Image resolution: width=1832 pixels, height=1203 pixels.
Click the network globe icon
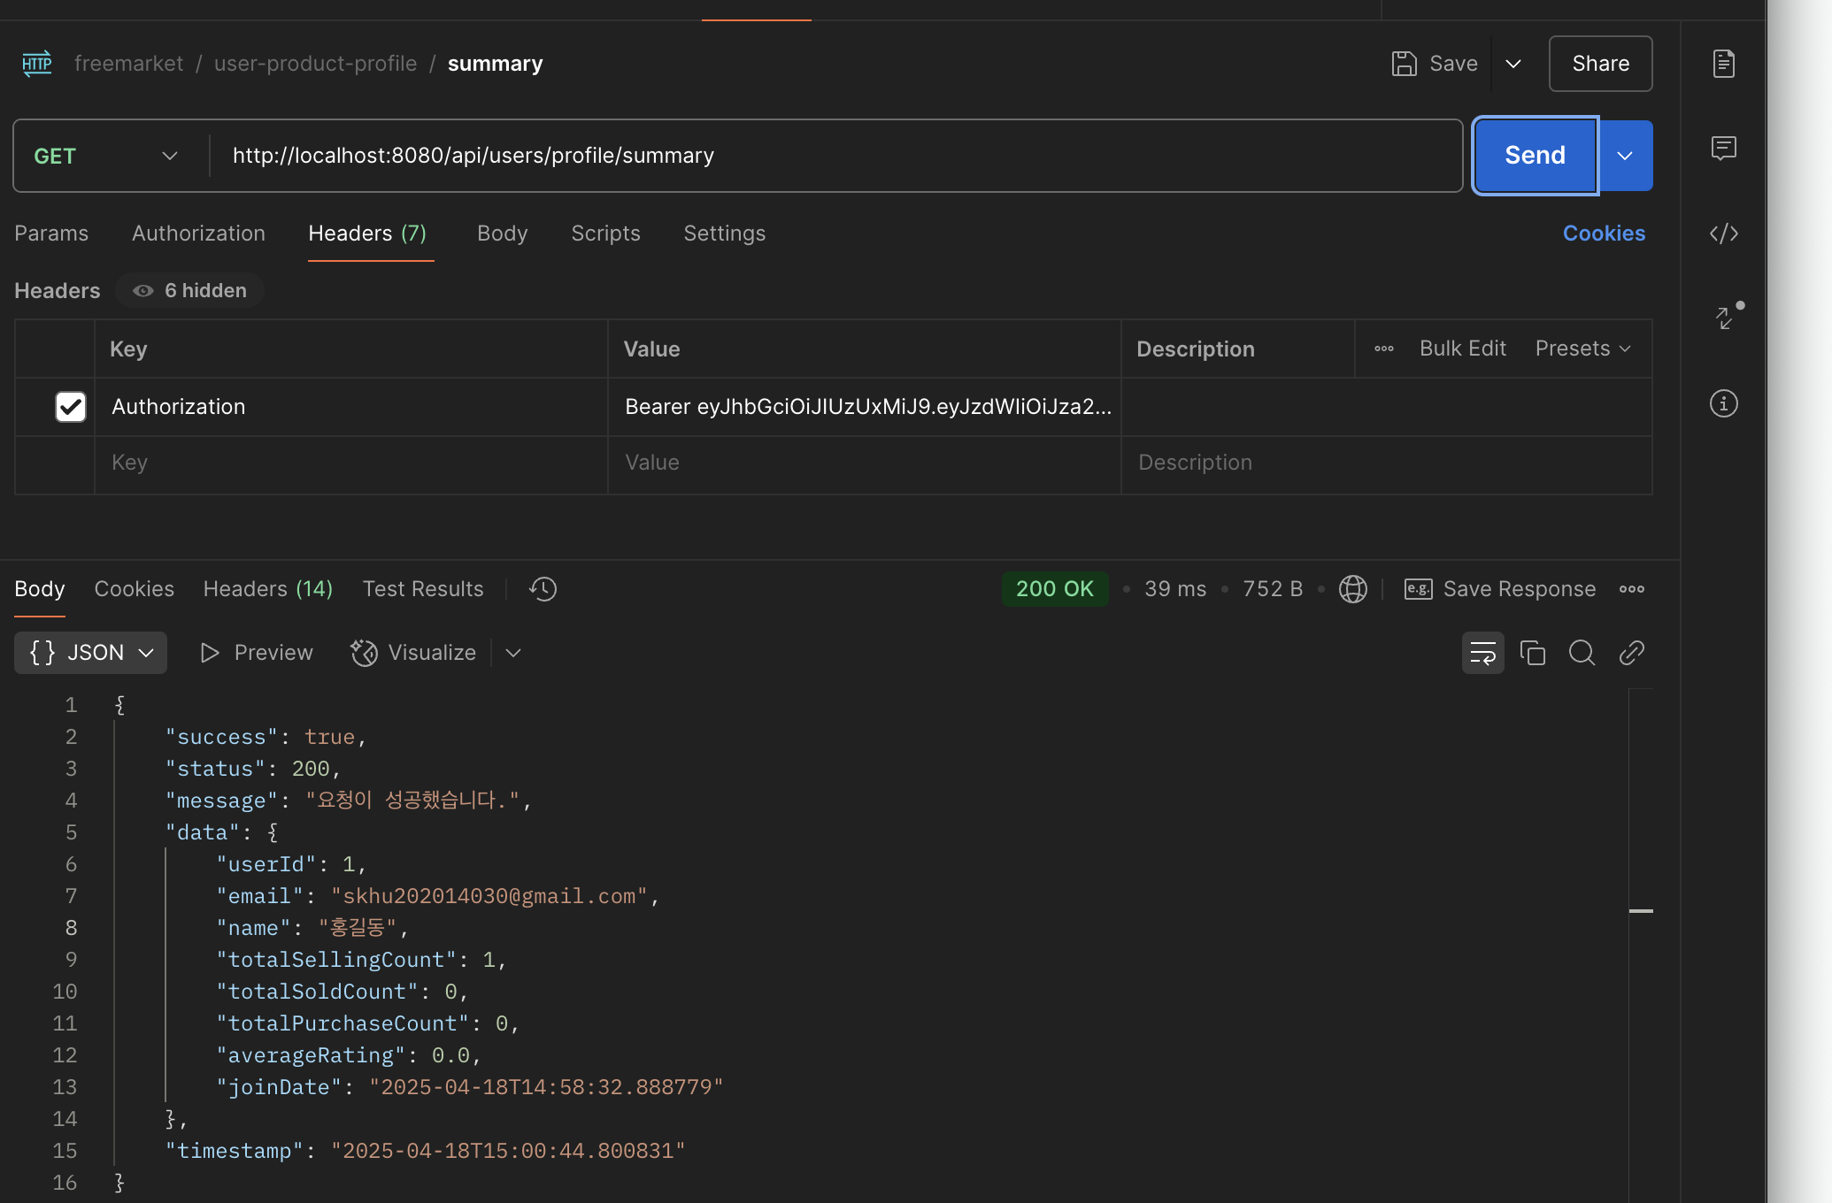1352,589
